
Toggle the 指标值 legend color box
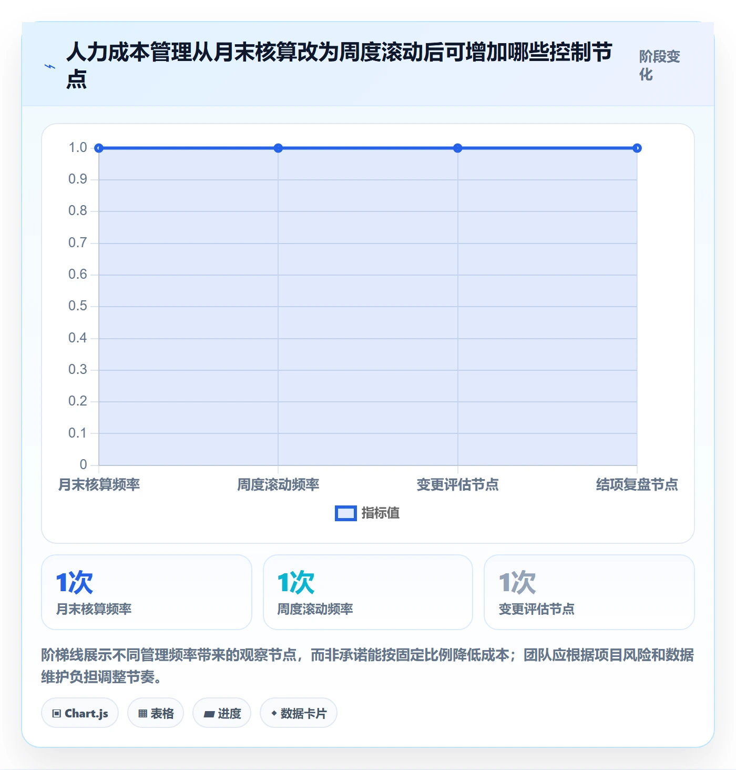point(346,513)
